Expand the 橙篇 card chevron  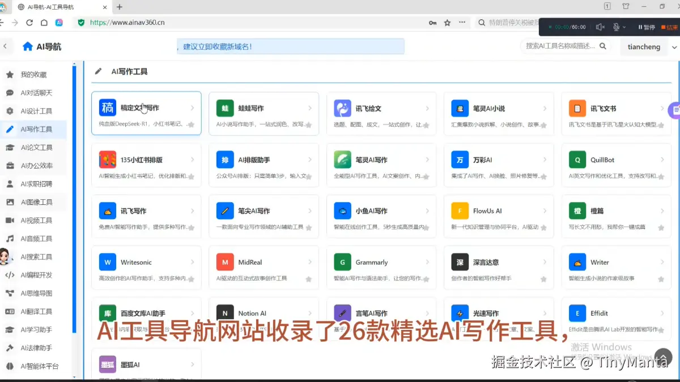coord(662,210)
